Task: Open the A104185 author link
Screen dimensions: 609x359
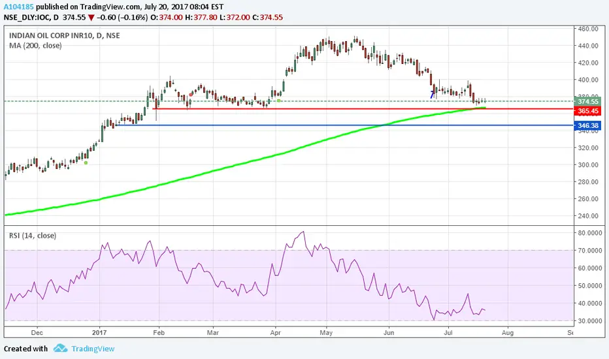Action: coord(19,7)
